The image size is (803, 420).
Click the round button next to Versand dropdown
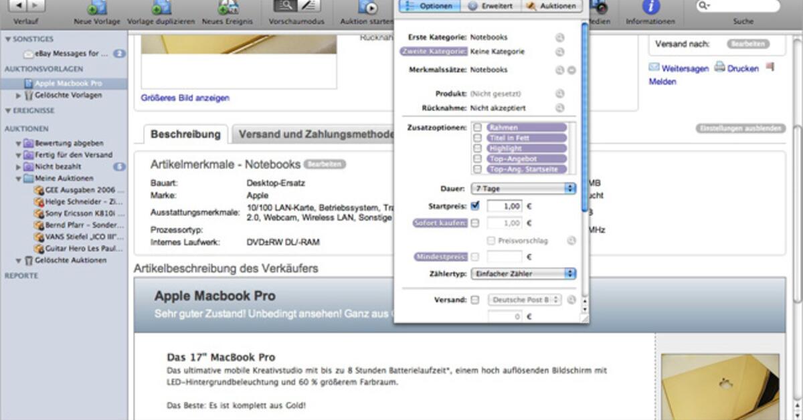(571, 300)
